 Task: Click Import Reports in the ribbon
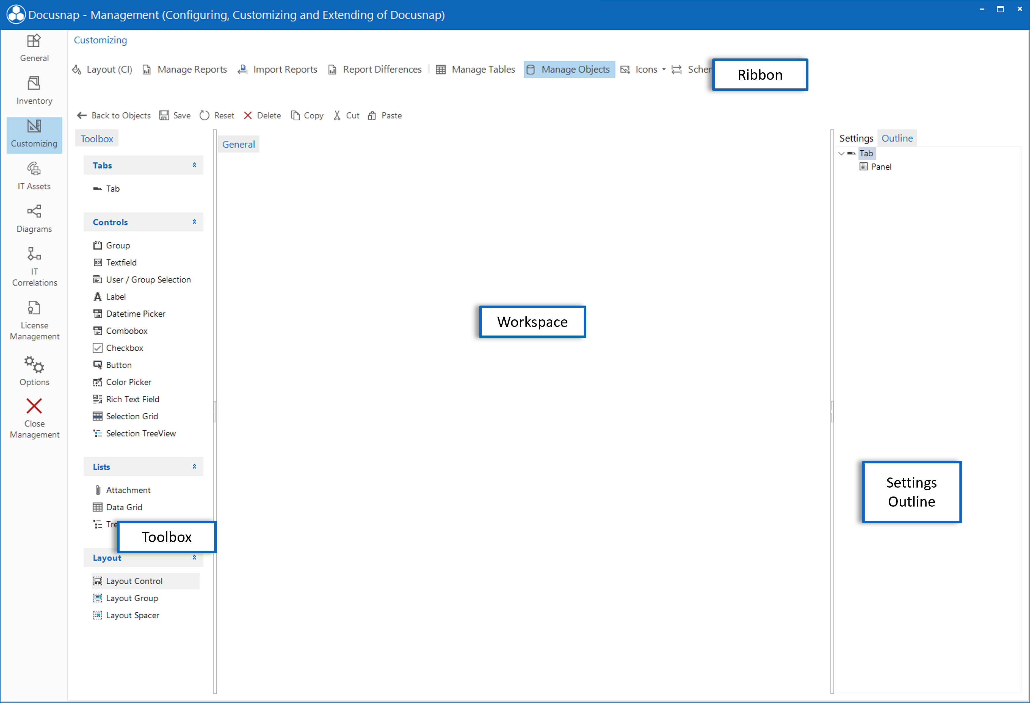(x=278, y=69)
